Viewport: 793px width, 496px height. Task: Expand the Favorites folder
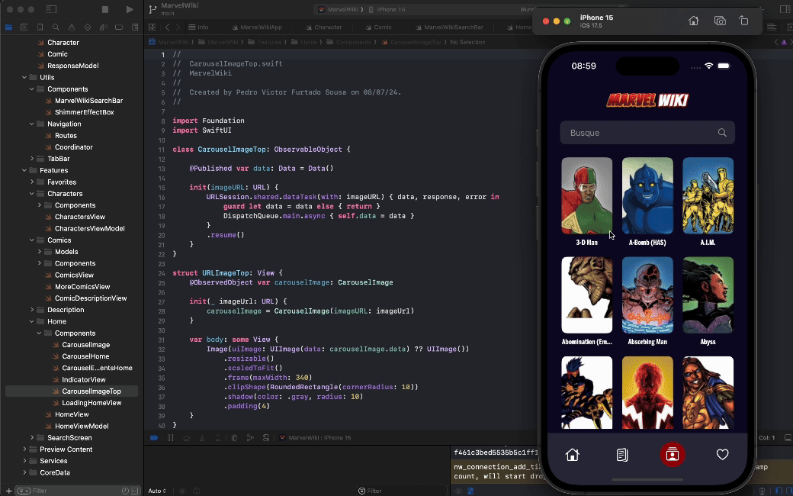coord(32,182)
